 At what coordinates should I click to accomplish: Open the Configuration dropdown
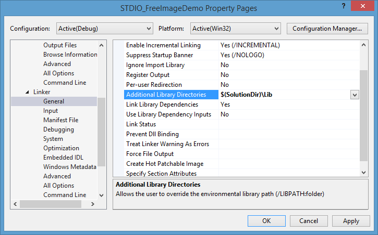[105, 29]
